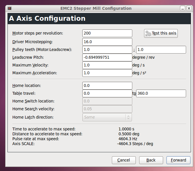Click the Motor steps per revolution field

pos(107,33)
